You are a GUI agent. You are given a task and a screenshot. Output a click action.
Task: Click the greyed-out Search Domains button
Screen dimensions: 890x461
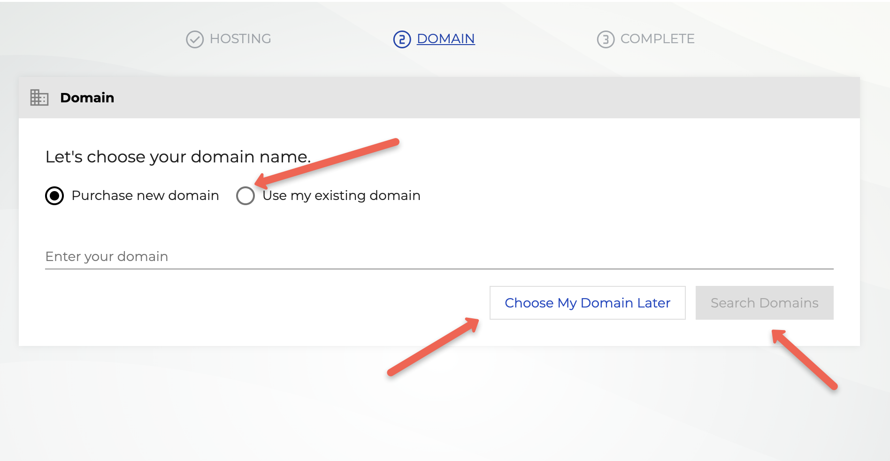pos(764,303)
